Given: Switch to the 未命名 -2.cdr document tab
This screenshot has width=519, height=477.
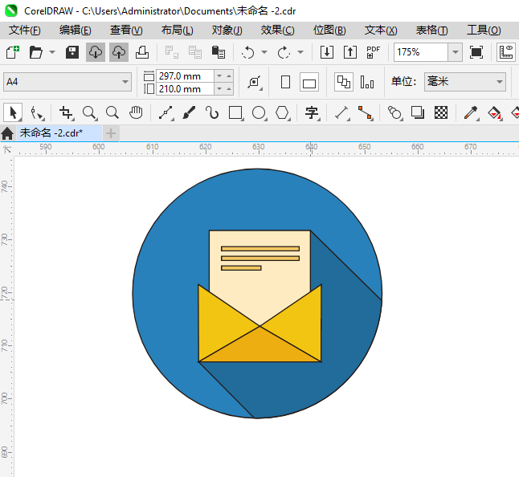Looking at the screenshot, I should 59,133.
